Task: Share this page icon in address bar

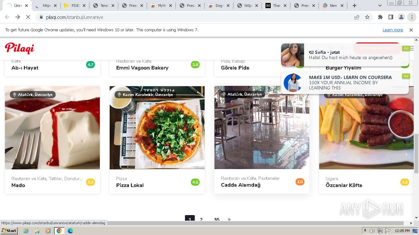Action: (357, 17)
